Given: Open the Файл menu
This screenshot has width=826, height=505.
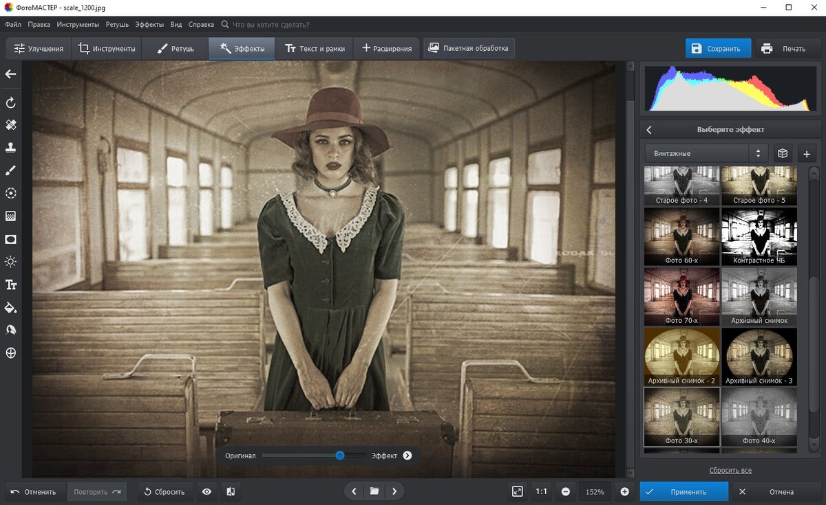Looking at the screenshot, I should click(12, 24).
